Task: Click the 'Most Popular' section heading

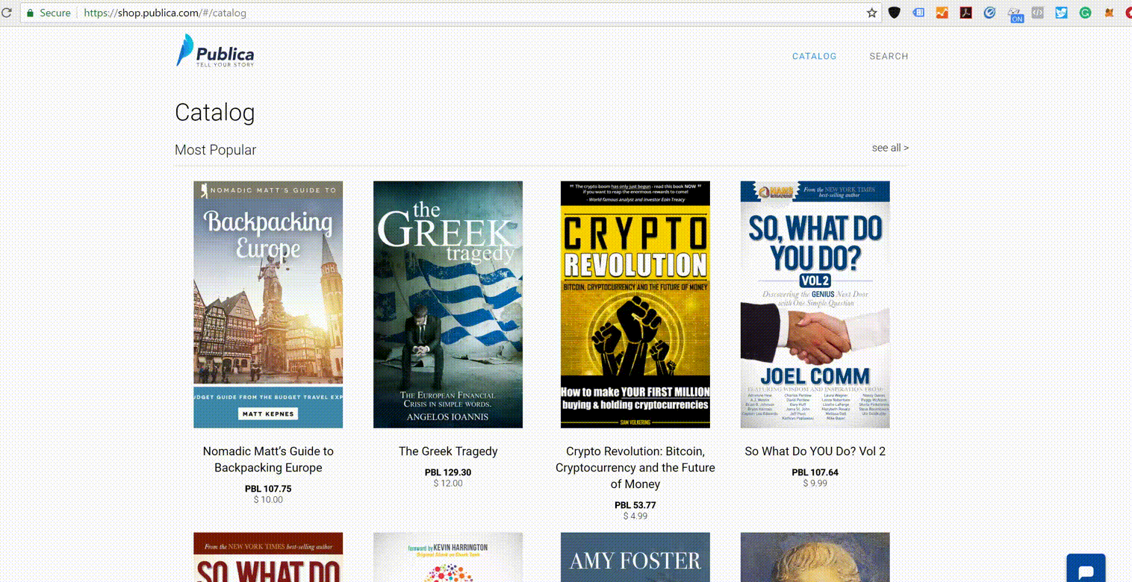Action: coord(215,150)
